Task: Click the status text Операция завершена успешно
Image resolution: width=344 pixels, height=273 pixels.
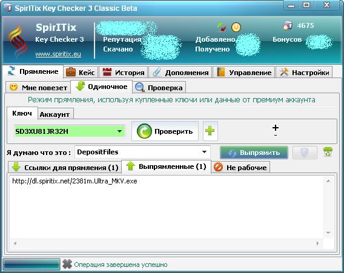Action: click(121, 265)
